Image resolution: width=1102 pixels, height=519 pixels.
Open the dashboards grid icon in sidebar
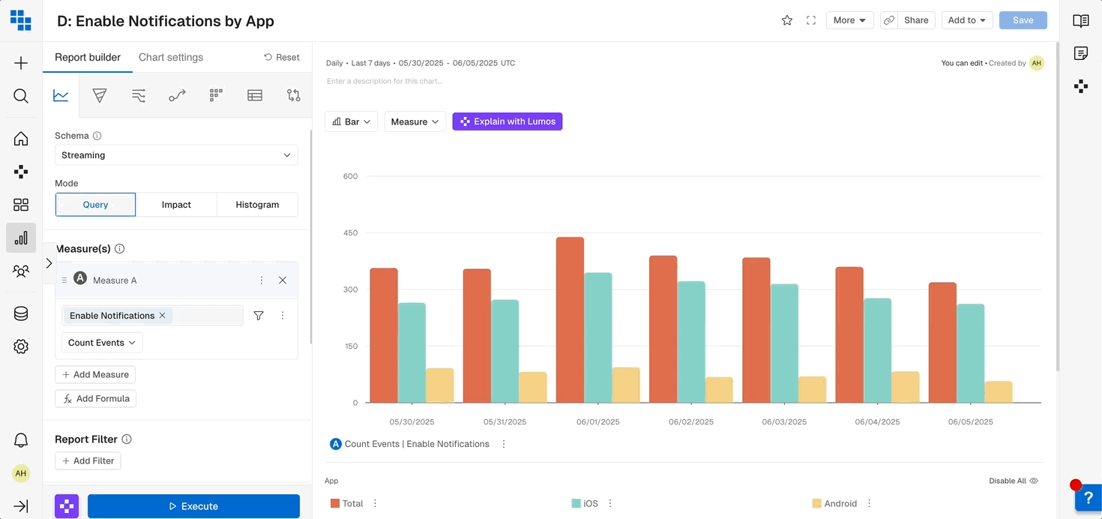pyautogui.click(x=21, y=205)
